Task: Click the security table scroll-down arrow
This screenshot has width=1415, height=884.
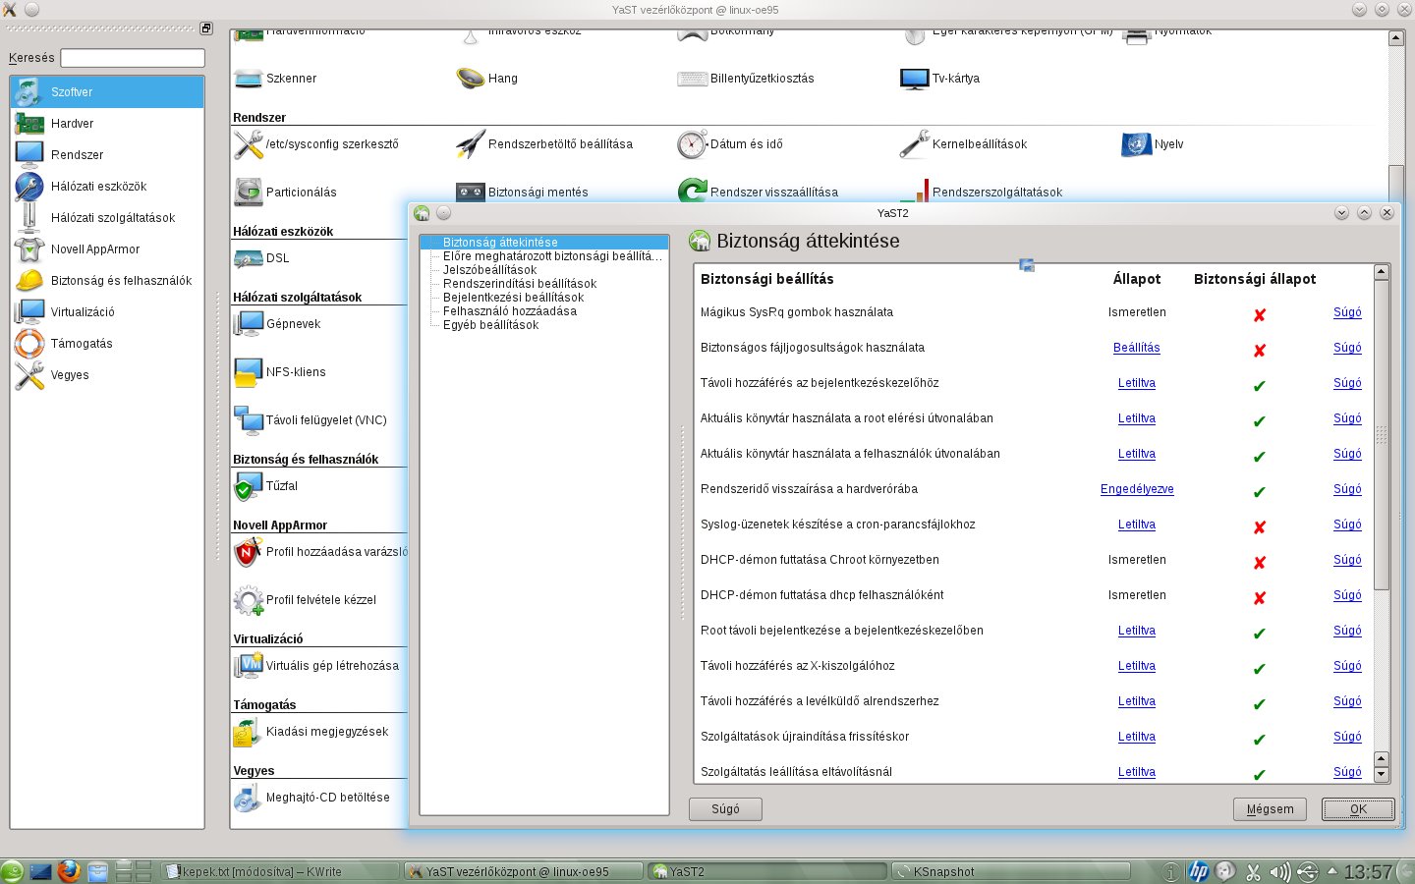Action: [x=1382, y=775]
